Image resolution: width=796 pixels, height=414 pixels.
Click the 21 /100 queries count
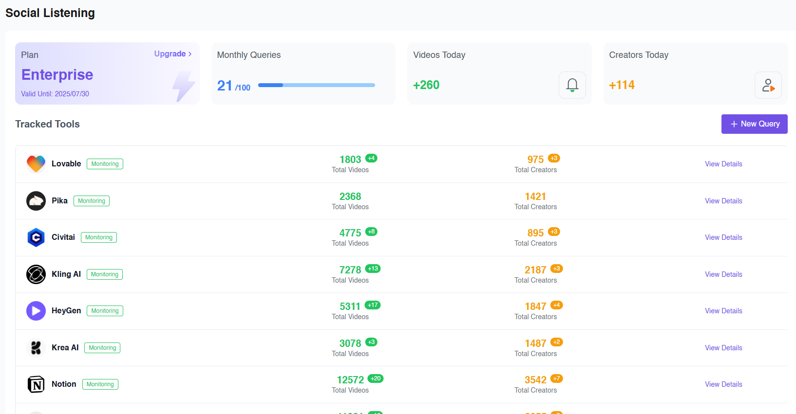(234, 86)
